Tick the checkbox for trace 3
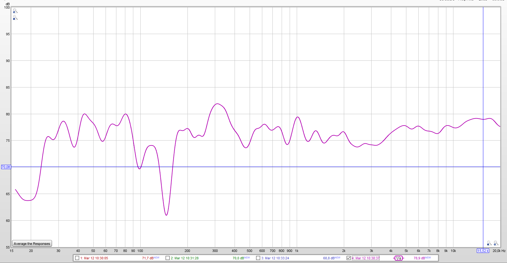507x263 pixels. click(x=258, y=258)
